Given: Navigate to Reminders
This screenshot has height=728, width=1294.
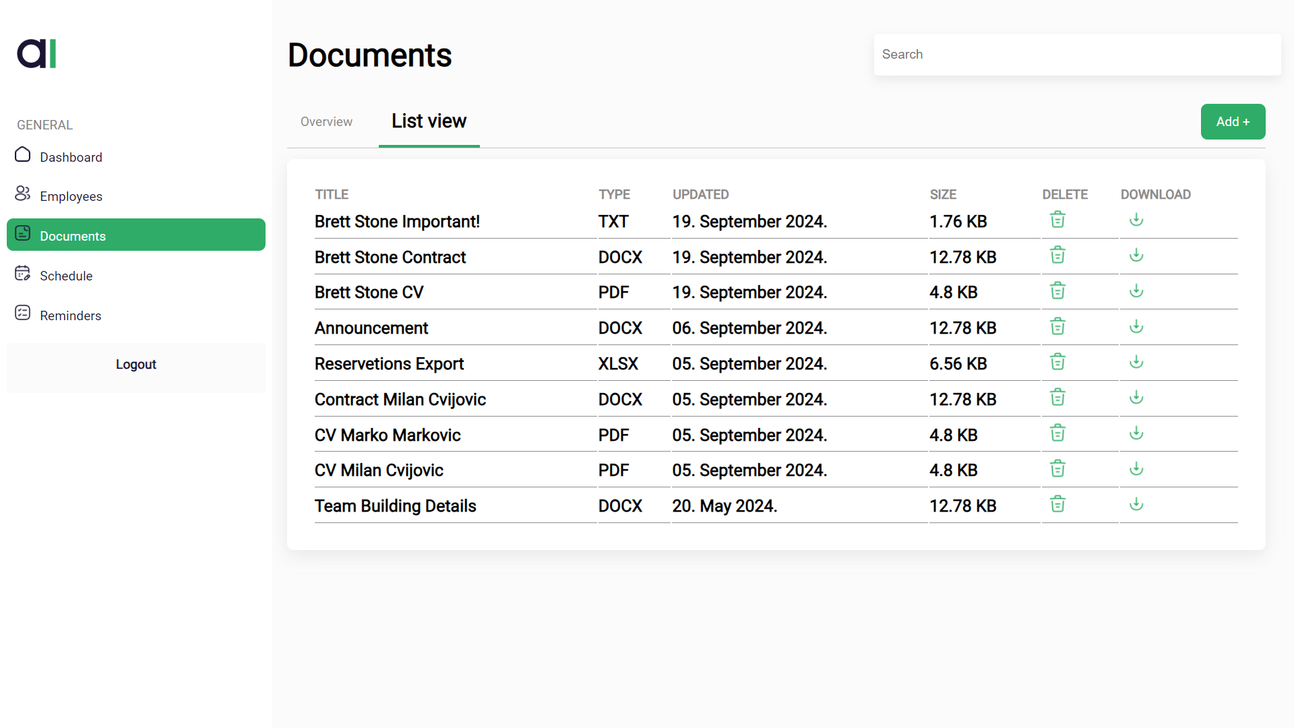Looking at the screenshot, I should click(x=70, y=315).
